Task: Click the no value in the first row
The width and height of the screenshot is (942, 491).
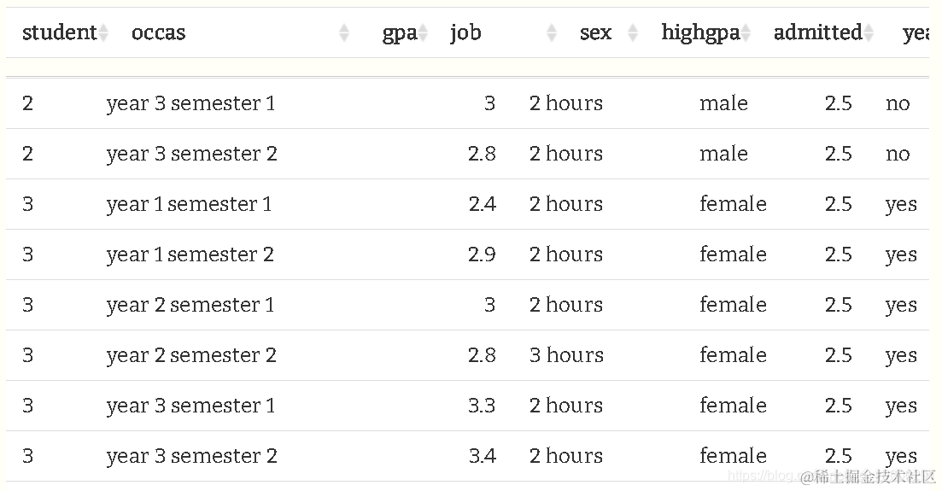Action: 898,104
